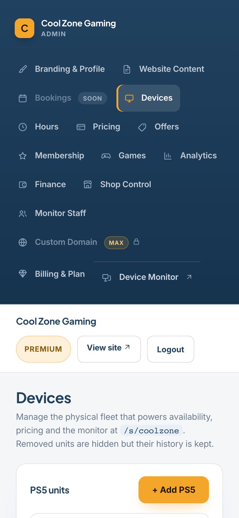Open Analytics via bar chart icon
This screenshot has height=518, width=239.
[x=168, y=156]
